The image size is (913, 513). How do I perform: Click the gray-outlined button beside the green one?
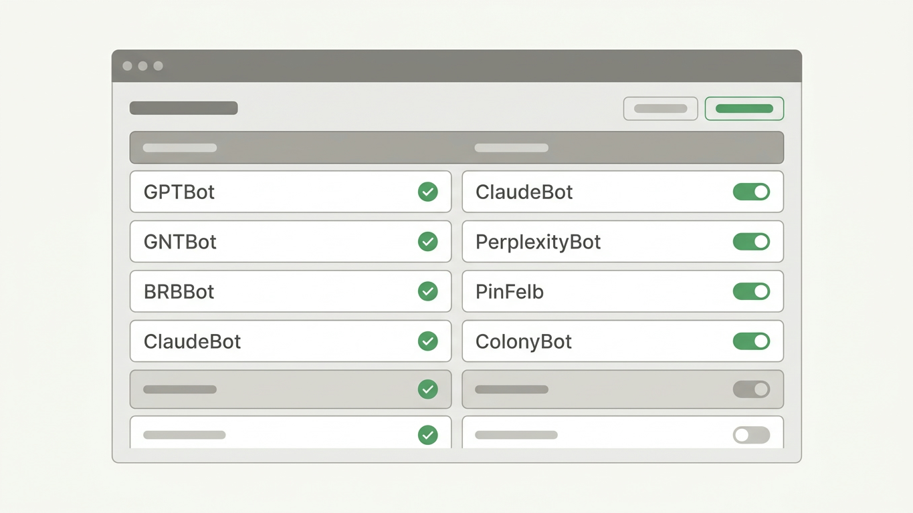661,108
